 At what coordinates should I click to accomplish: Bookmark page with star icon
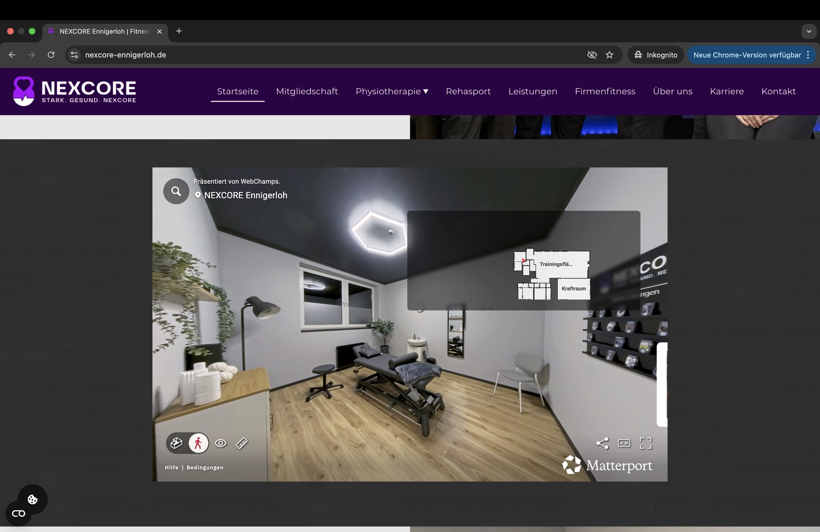(609, 55)
